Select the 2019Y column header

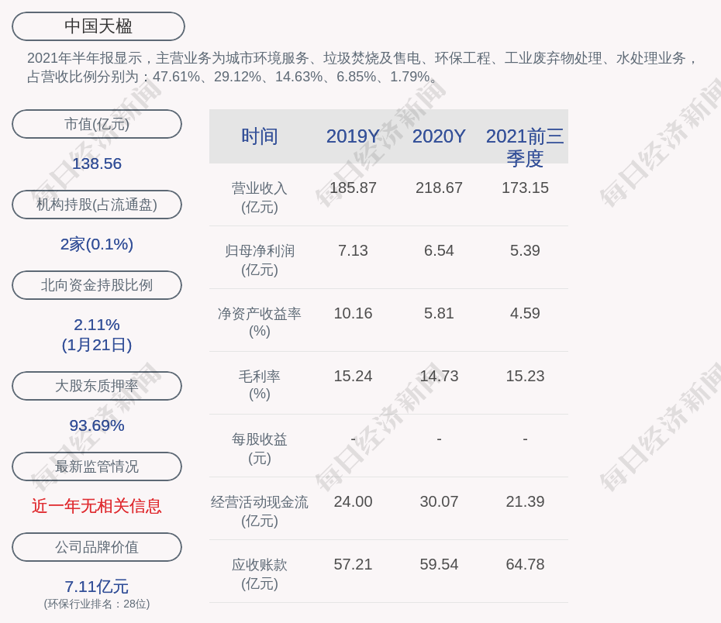354,136
